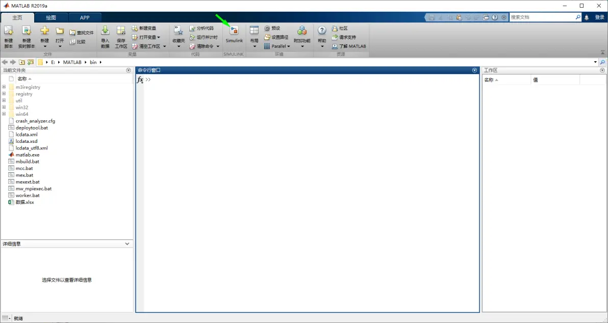
Task: Launch Simulink from the toolbar
Action: click(234, 35)
